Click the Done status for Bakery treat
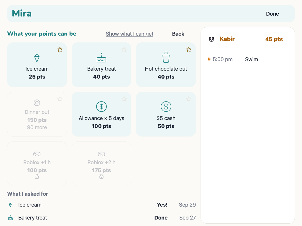 click(161, 218)
